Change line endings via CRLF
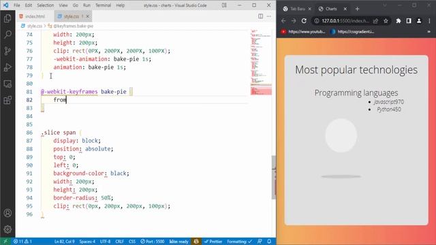The height and width of the screenshot is (245, 436). coord(120,242)
